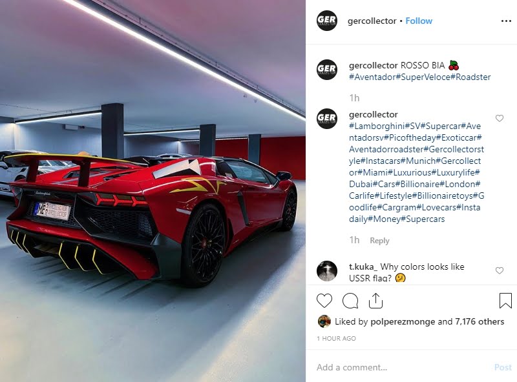Image resolution: width=517 pixels, height=382 pixels.
Task: Save post with bookmark icon
Action: (x=505, y=301)
